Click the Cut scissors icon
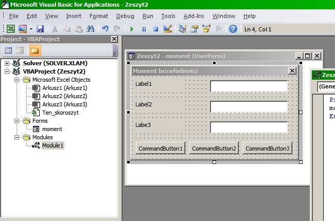Image resolution: width=335 pixels, height=221 pixels. pyautogui.click(x=55, y=29)
